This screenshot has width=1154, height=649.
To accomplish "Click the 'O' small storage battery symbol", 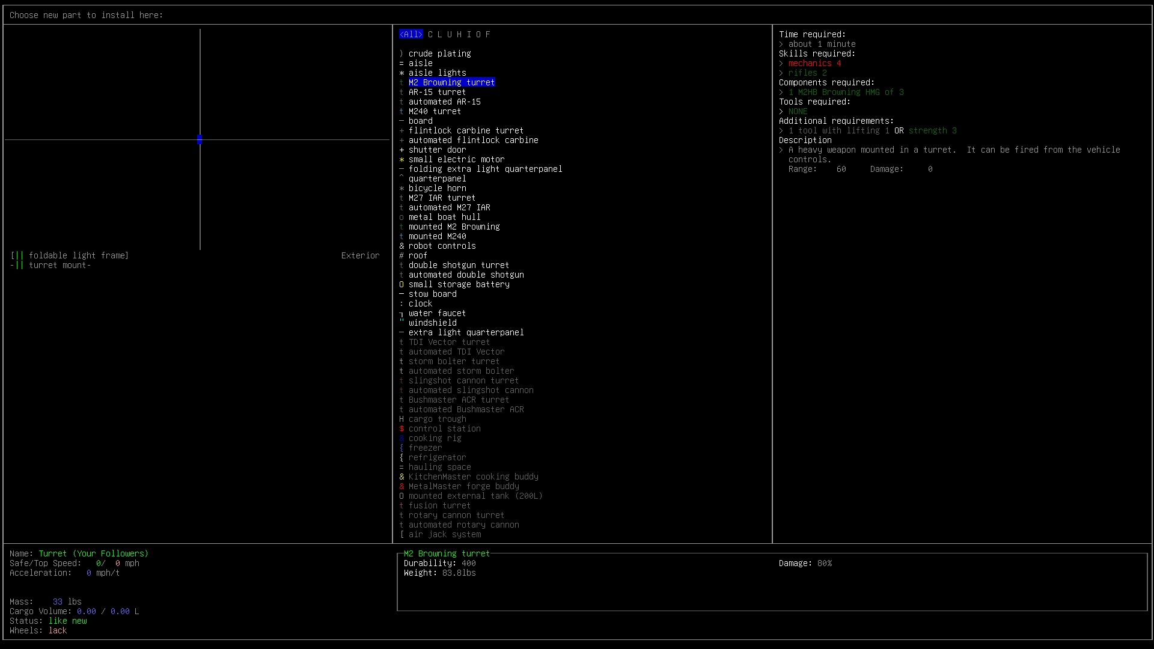I will pyautogui.click(x=401, y=284).
